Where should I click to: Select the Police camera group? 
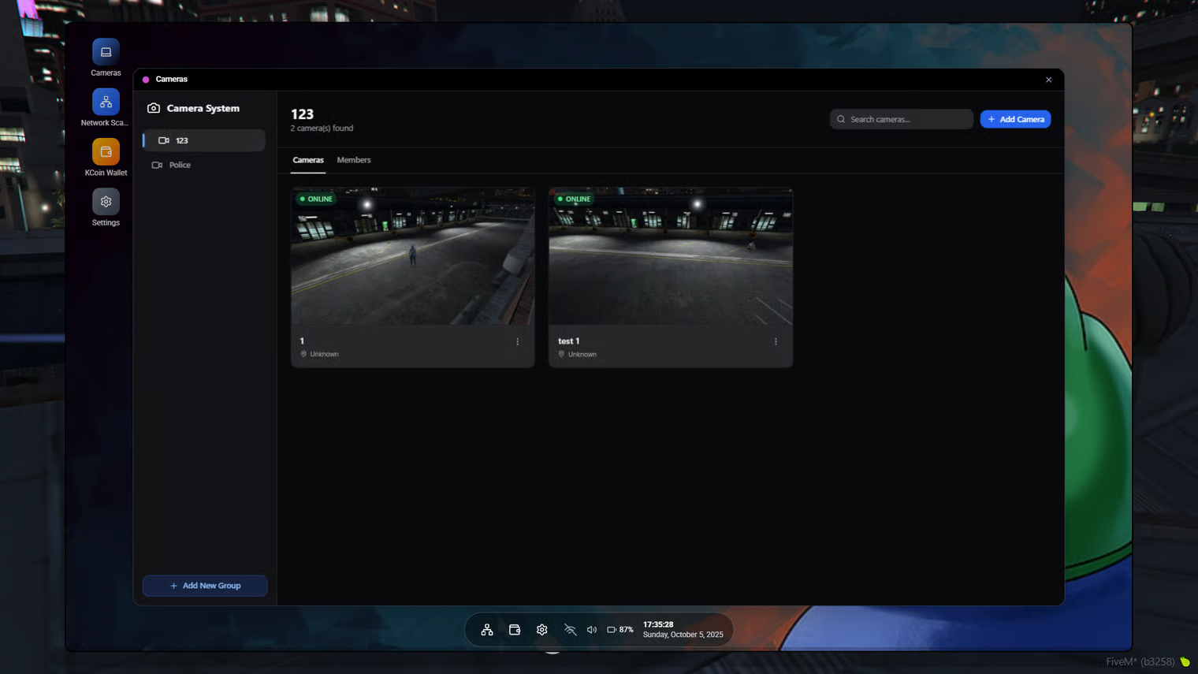coord(204,165)
